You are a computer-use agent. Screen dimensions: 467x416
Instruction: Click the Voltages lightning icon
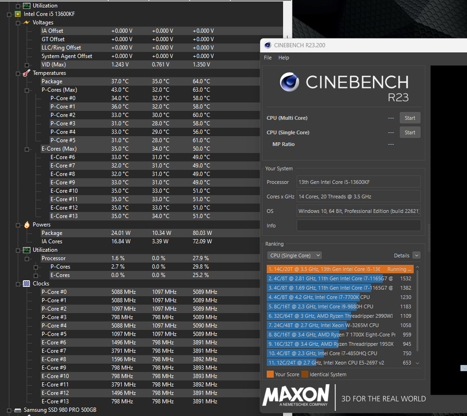click(27, 22)
